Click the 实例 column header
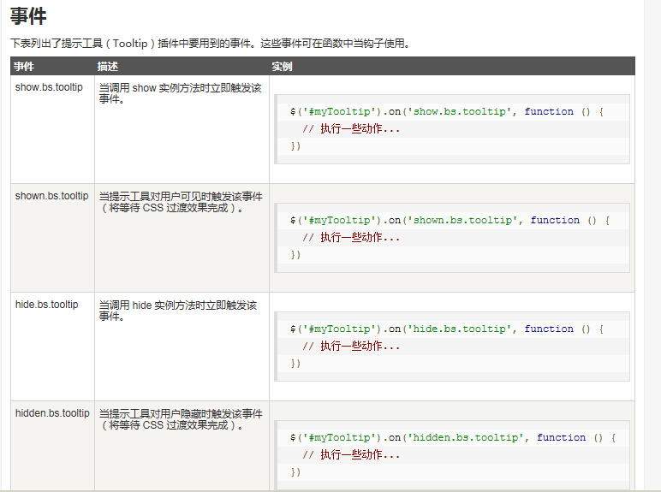The image size is (661, 492). 282,67
